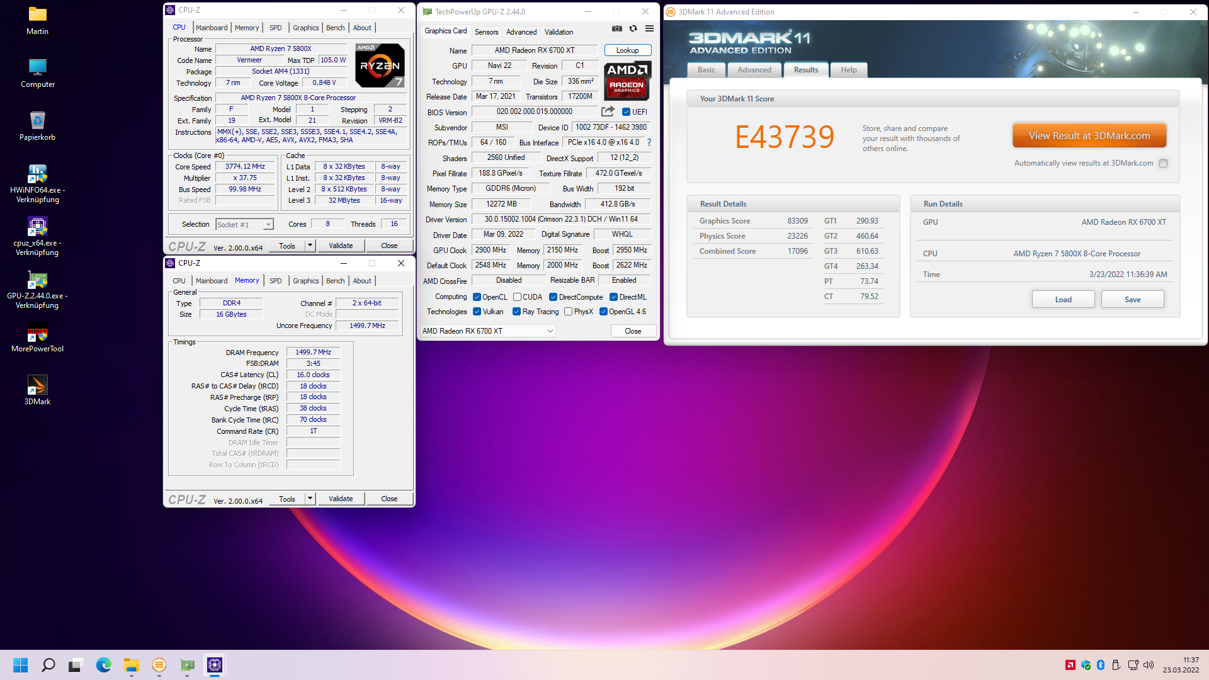Click the AMD Radeon Graphics logo in GPU-Z

point(627,81)
